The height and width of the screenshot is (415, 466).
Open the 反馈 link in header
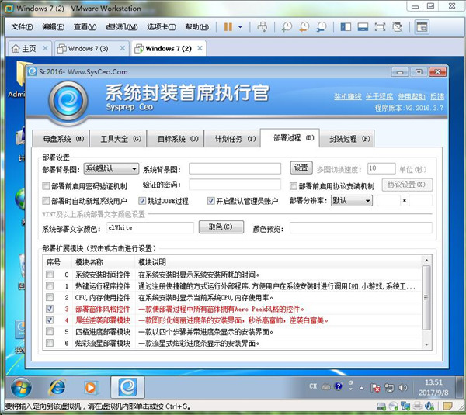pos(437,96)
